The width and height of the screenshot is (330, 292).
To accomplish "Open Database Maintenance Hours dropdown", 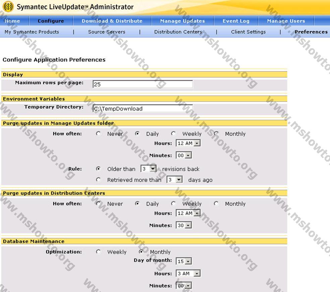I will (x=188, y=274).
